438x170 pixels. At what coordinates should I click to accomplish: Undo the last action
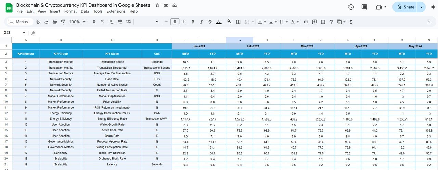tap(38, 22)
